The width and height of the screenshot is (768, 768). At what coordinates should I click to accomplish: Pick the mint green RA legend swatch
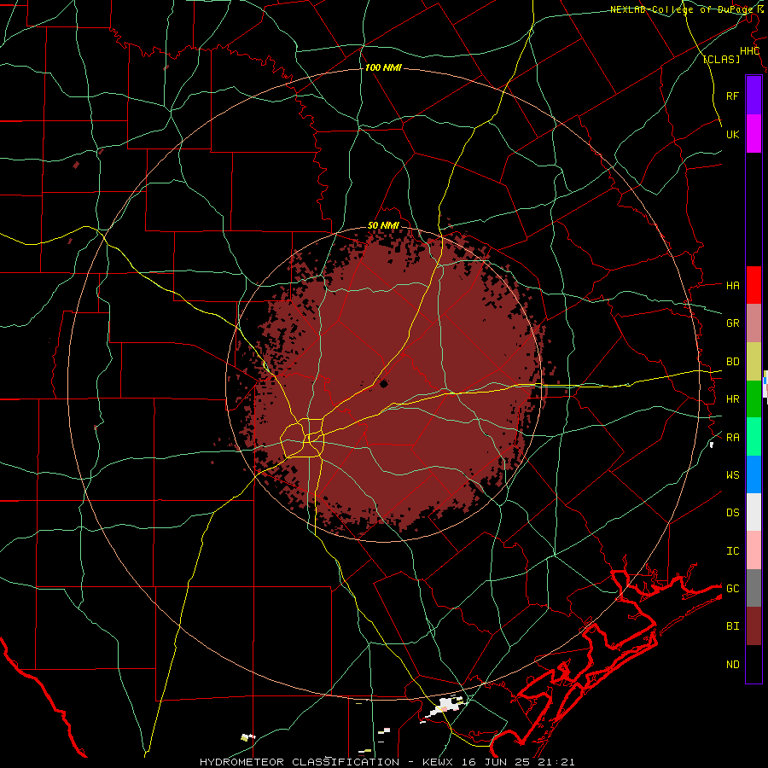coord(753,437)
